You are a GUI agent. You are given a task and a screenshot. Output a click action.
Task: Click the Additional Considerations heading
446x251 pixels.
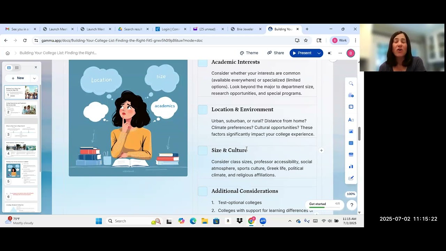(x=245, y=191)
